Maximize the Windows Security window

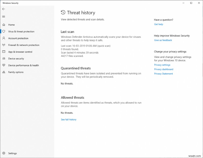click(191, 3)
